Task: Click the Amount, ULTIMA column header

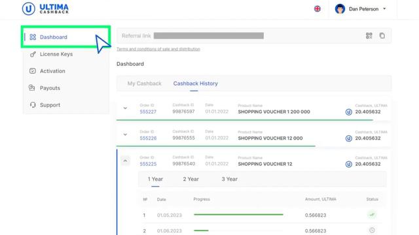Action: point(320,199)
